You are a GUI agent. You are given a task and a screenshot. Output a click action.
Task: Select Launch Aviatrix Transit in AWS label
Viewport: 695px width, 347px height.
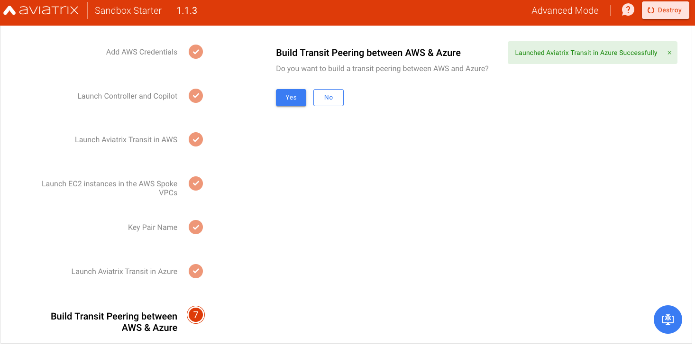coord(126,140)
